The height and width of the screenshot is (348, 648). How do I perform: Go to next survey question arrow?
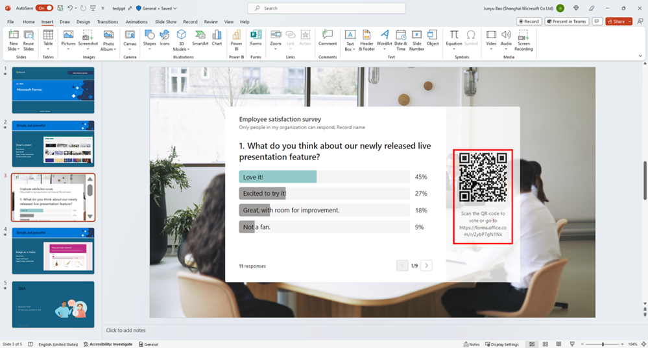pos(427,266)
